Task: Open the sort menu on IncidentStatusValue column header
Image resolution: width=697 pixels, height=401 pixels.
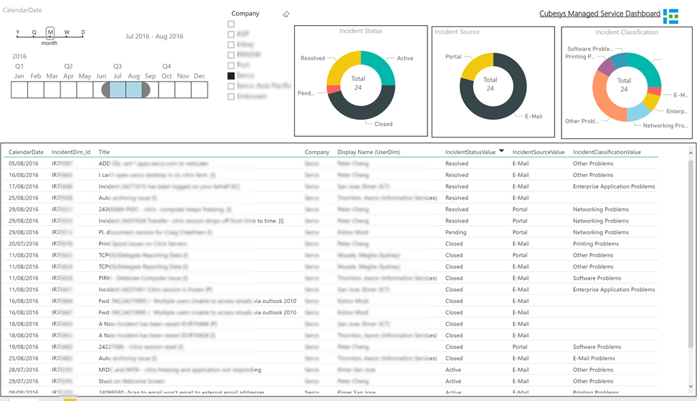Action: pos(503,152)
